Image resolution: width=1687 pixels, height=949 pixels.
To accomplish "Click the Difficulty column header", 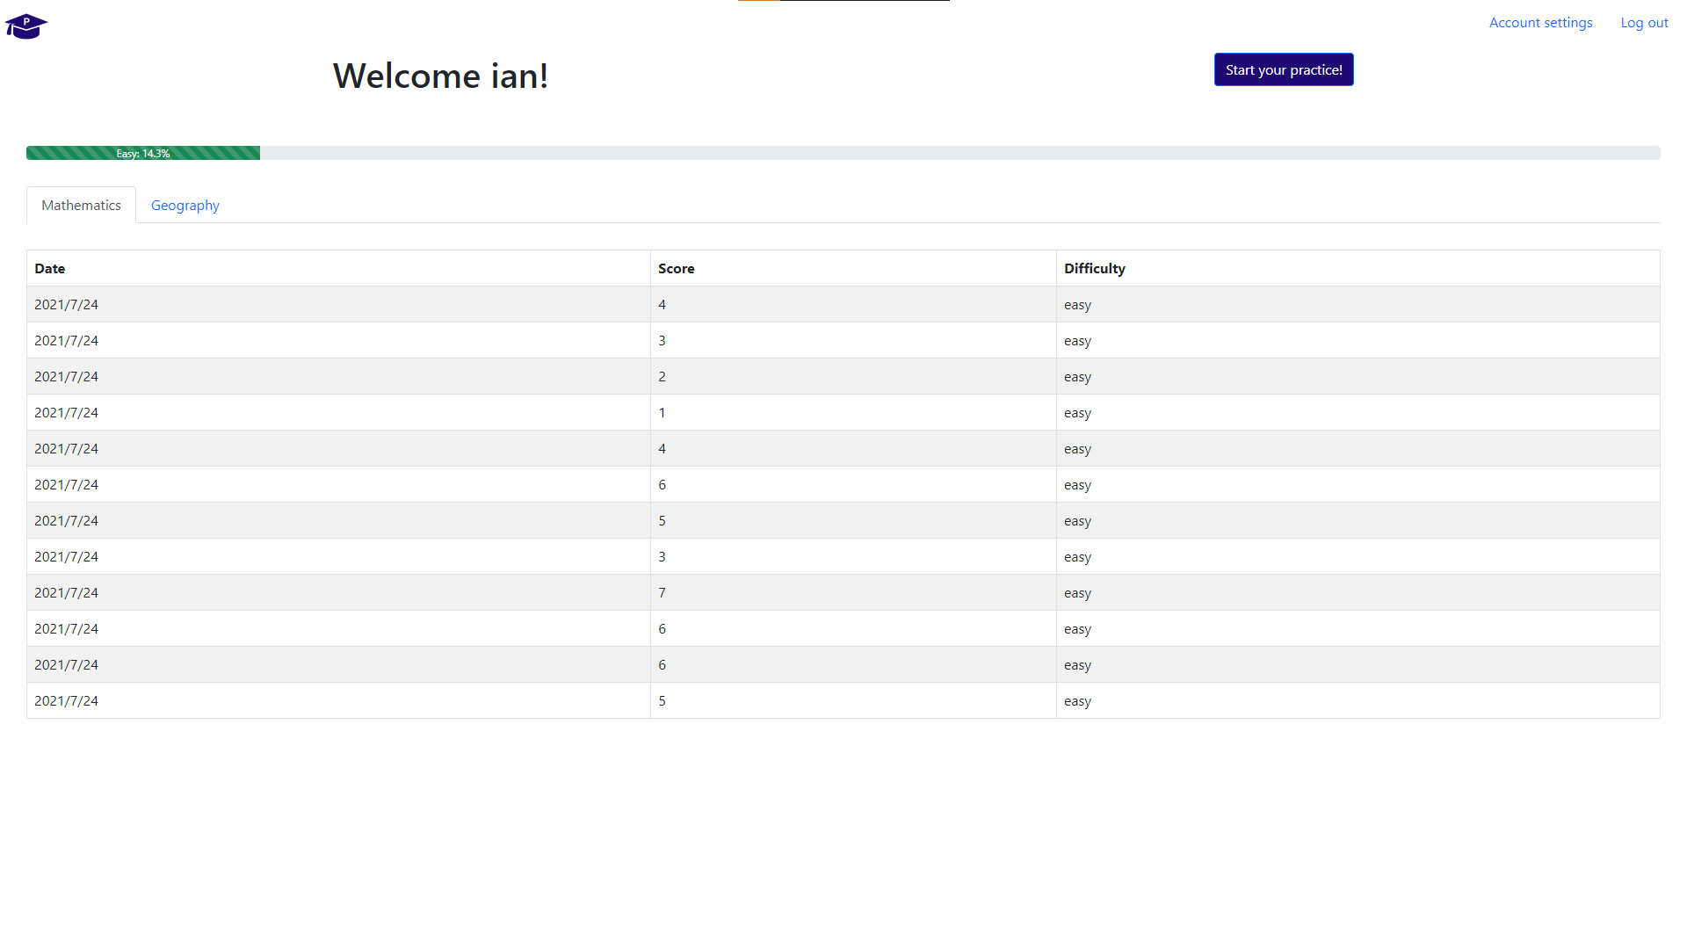I will point(1094,269).
